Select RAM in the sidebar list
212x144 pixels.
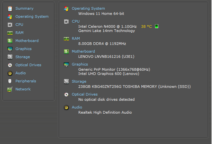point(19,33)
